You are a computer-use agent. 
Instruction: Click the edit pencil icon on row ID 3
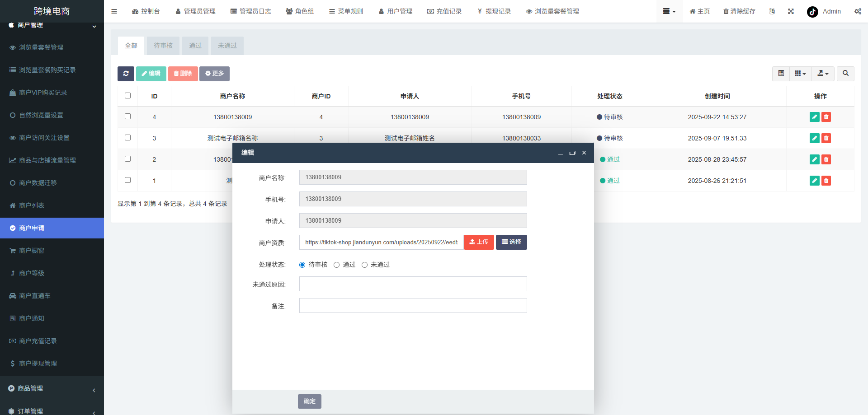(x=814, y=138)
